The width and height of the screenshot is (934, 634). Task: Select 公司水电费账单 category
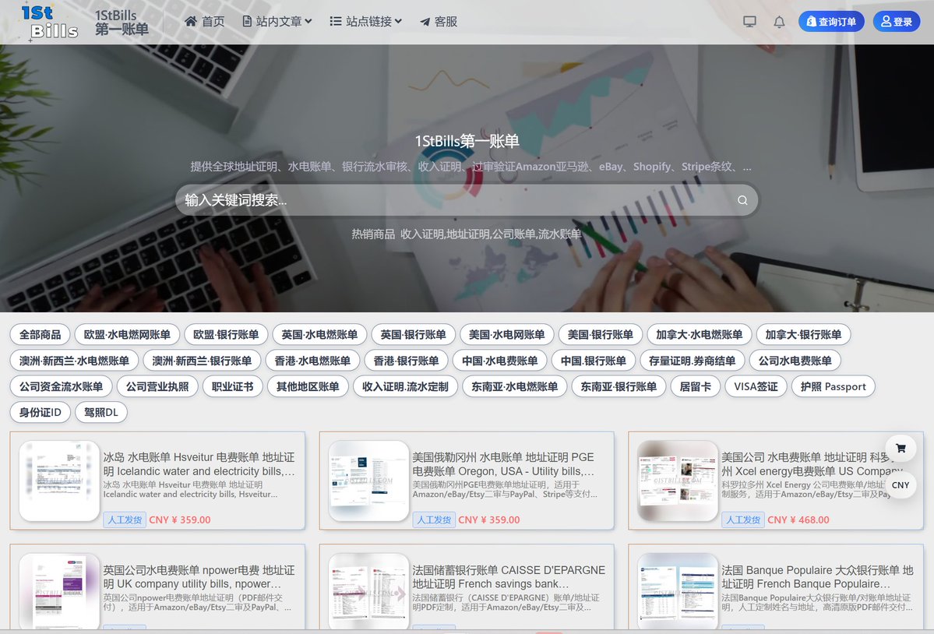point(795,361)
